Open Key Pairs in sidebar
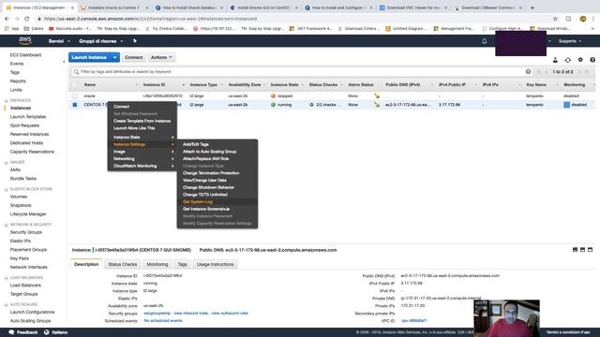 (x=20, y=258)
